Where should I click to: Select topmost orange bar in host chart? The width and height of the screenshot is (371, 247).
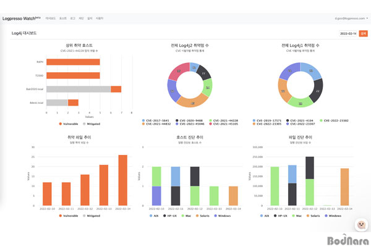click(x=73, y=62)
